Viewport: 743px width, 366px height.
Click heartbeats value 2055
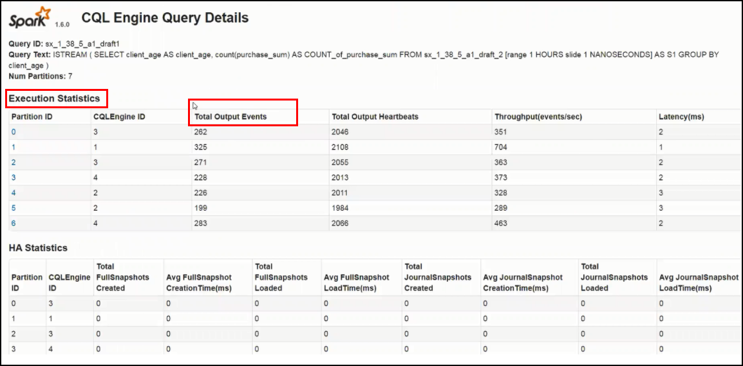click(340, 162)
